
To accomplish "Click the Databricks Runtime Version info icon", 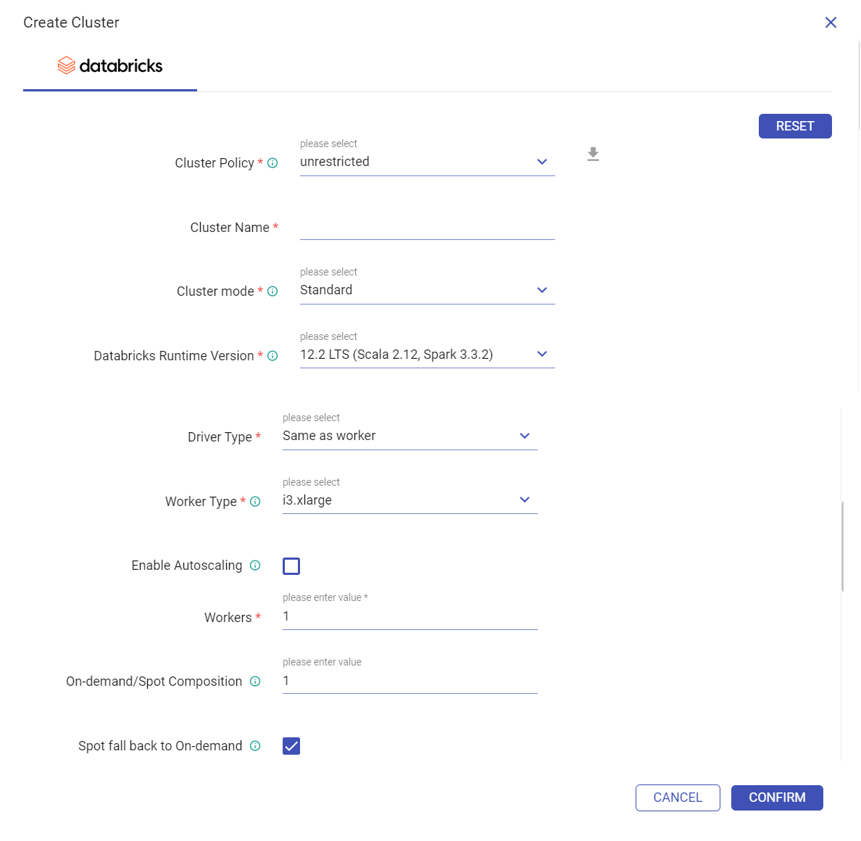I will click(273, 356).
